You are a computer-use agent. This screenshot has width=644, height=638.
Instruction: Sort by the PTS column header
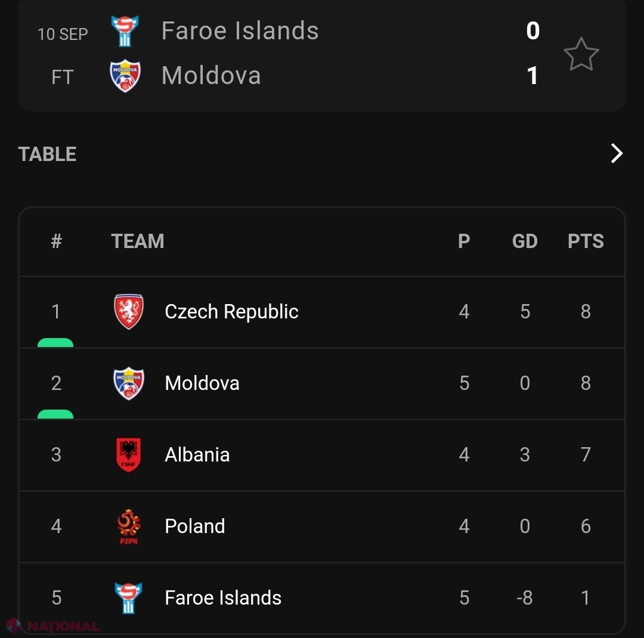(x=586, y=241)
